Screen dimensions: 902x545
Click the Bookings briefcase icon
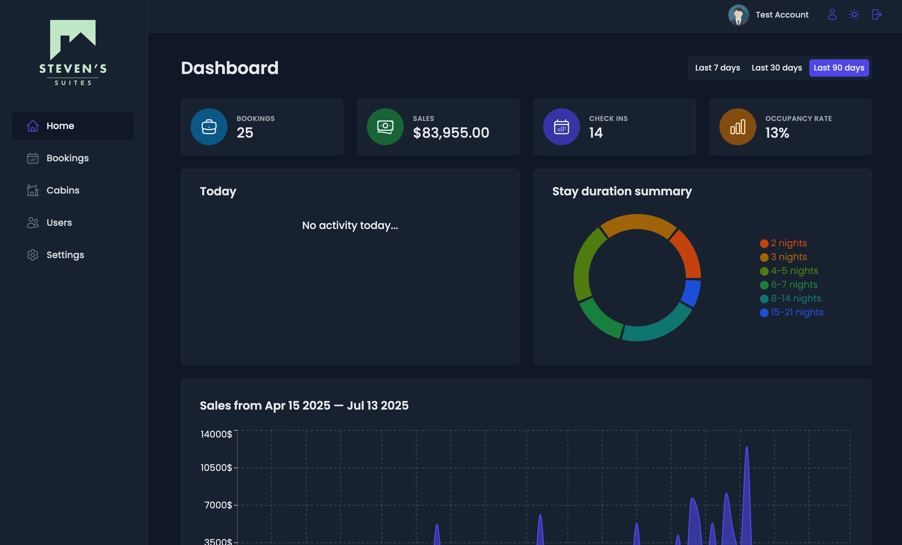[209, 127]
